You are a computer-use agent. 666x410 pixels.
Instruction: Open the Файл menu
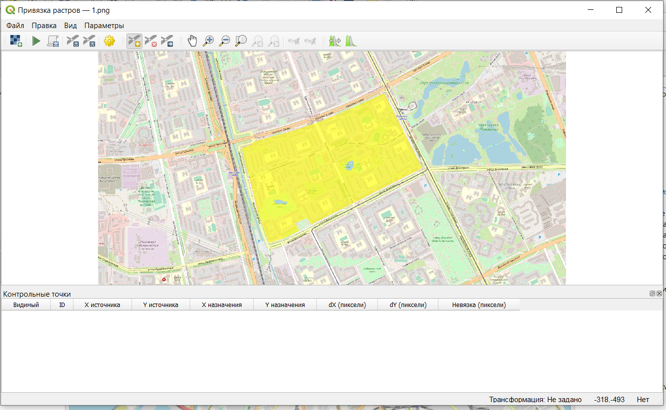pyautogui.click(x=15, y=26)
